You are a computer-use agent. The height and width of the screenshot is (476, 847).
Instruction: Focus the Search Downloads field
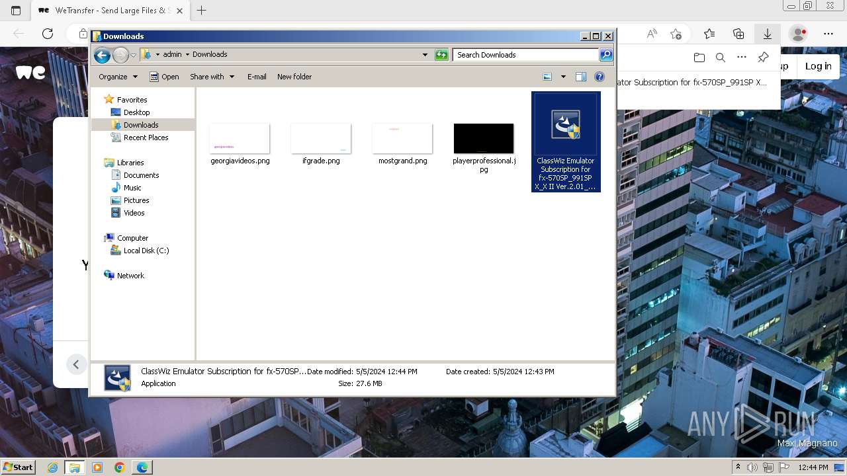526,55
